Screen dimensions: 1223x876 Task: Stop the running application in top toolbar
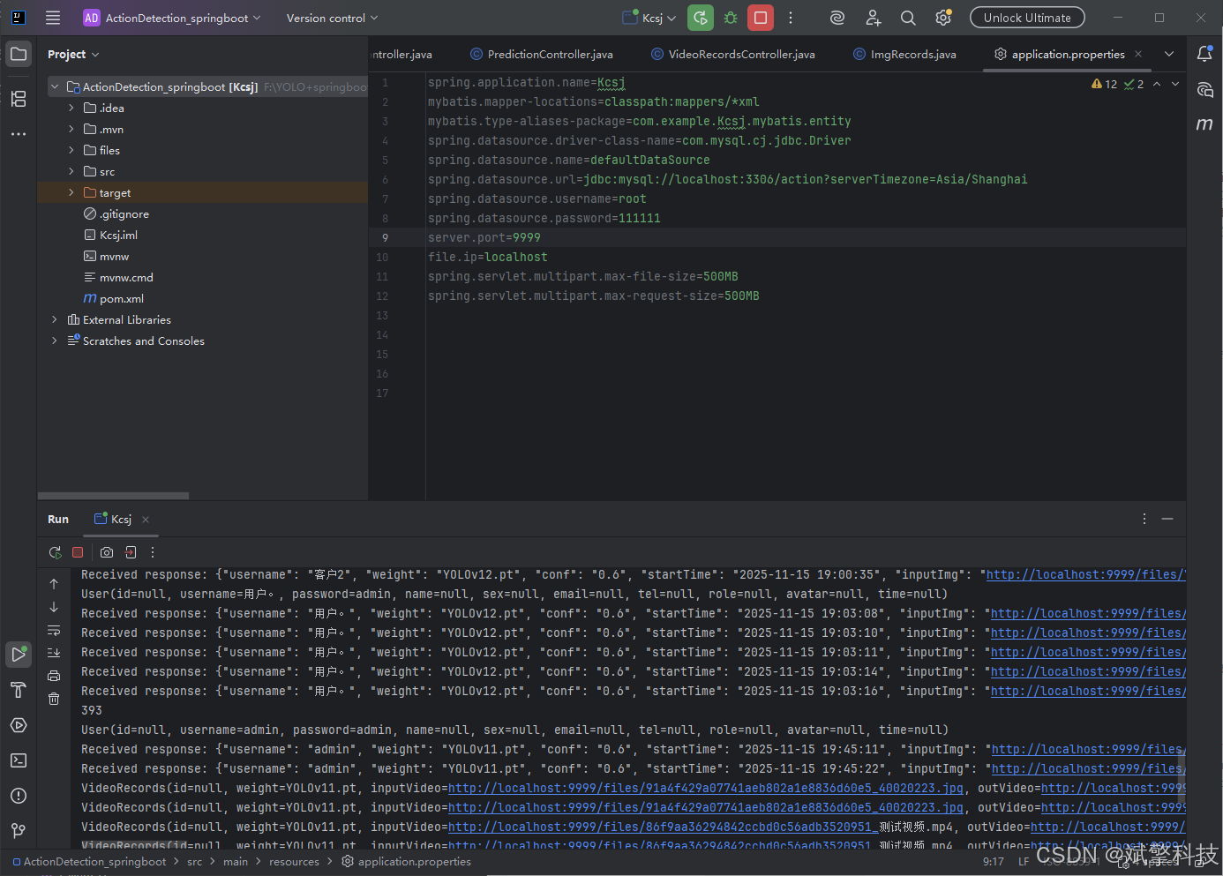point(760,18)
